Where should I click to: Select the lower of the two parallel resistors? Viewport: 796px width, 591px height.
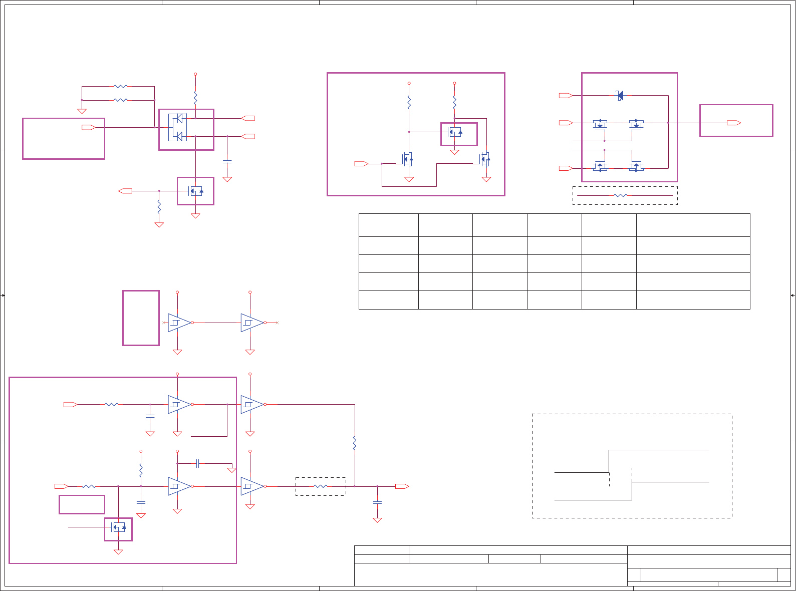click(x=121, y=100)
